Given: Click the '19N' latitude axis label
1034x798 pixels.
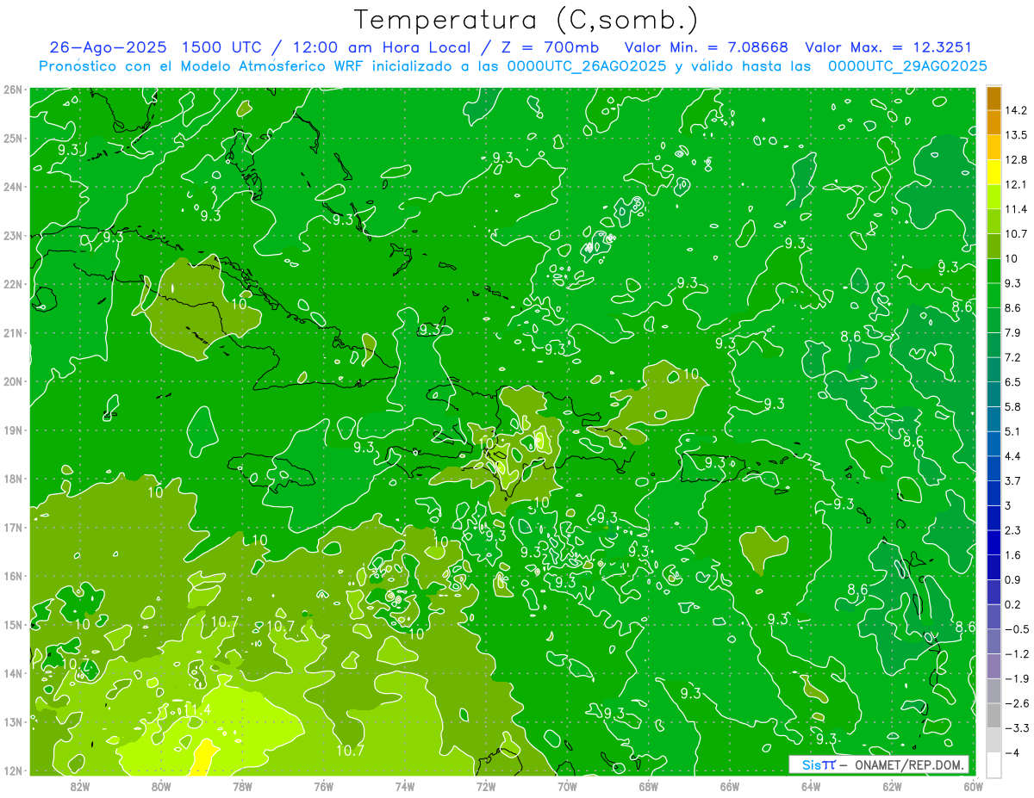Looking at the screenshot, I should pos(13,430).
